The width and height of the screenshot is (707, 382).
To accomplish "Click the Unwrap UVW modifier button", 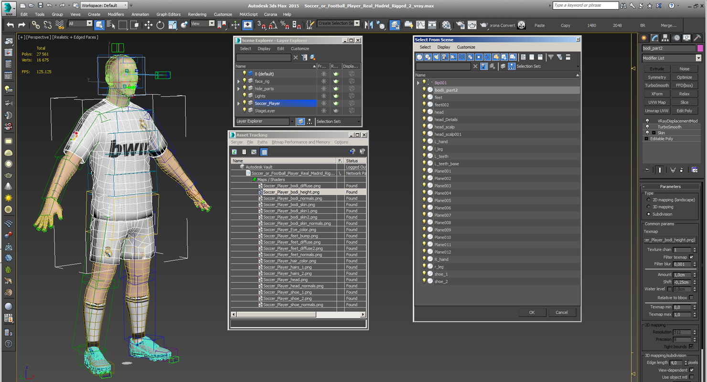I will 657,111.
